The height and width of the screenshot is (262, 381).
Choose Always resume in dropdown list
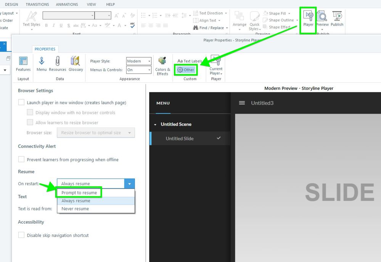[96, 201]
